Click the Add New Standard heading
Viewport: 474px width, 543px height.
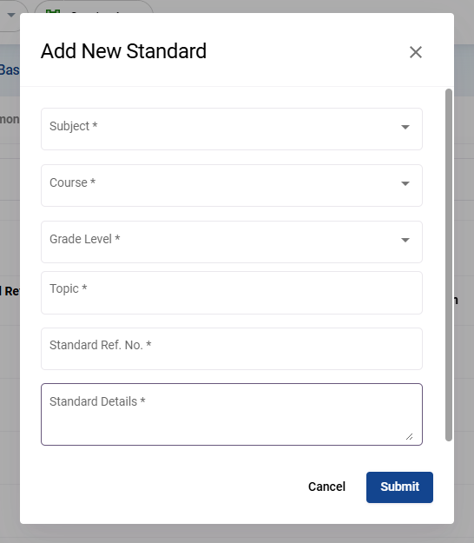[x=123, y=51]
